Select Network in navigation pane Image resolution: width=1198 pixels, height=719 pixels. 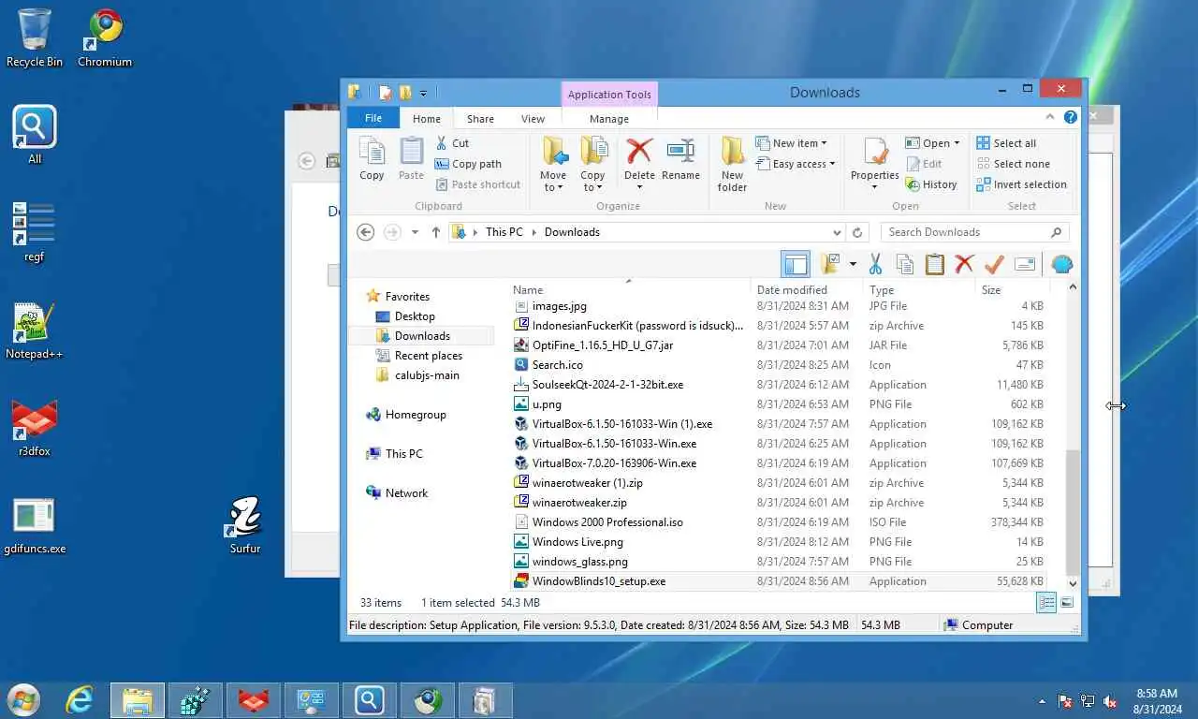[406, 493]
